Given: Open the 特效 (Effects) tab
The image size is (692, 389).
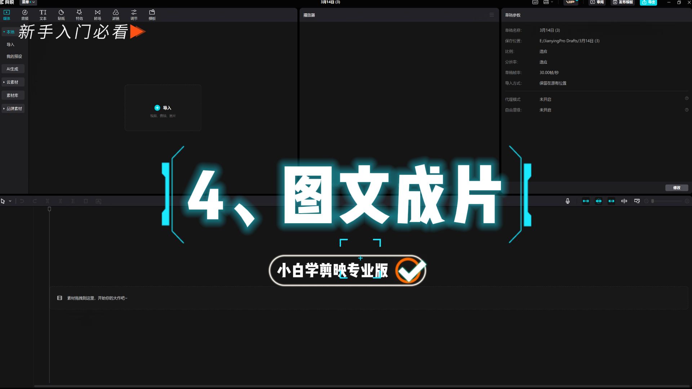Looking at the screenshot, I should click(79, 15).
